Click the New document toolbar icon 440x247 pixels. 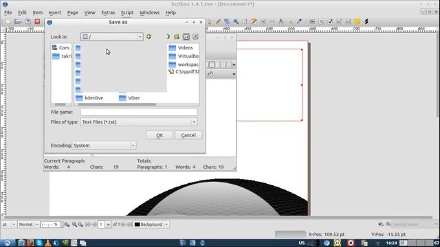pos(8,21)
